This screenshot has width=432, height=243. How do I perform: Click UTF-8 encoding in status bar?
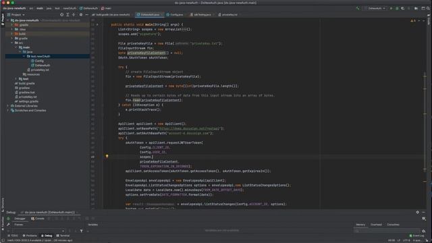pyautogui.click(x=406, y=240)
